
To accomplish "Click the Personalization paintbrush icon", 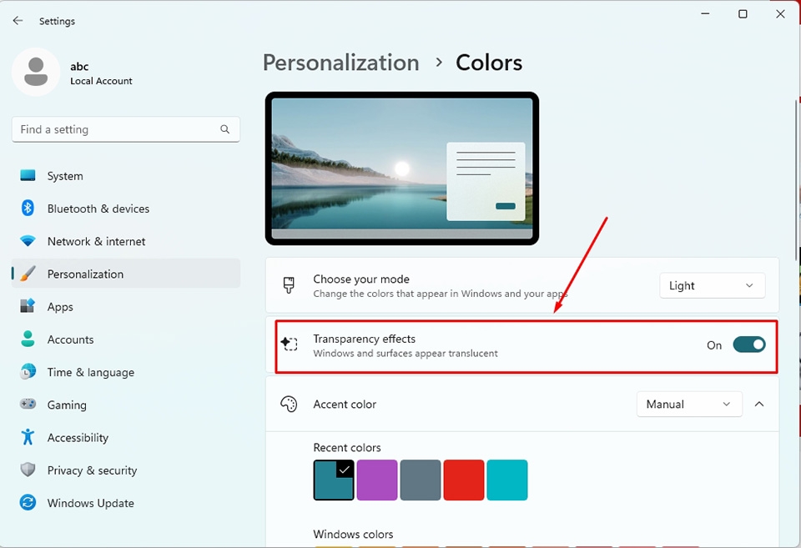I will coord(28,274).
